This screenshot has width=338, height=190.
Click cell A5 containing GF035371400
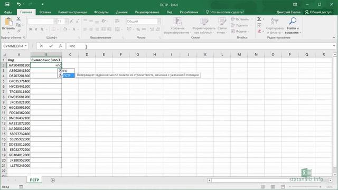[x=19, y=81]
